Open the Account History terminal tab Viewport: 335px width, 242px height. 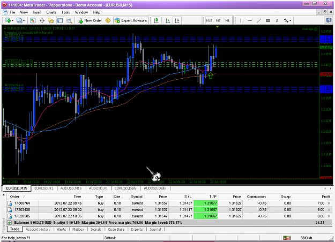pyautogui.click(x=38, y=229)
